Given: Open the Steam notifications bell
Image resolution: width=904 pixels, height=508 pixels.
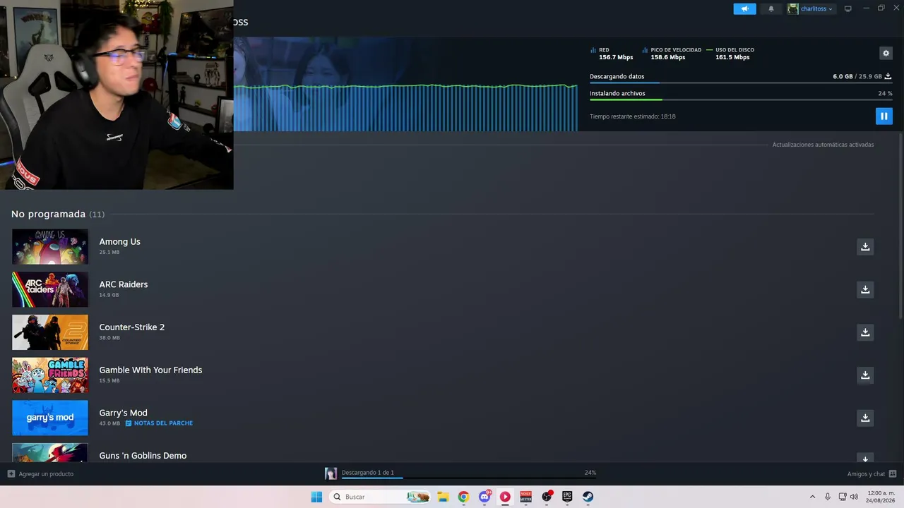Looking at the screenshot, I should 771,8.
